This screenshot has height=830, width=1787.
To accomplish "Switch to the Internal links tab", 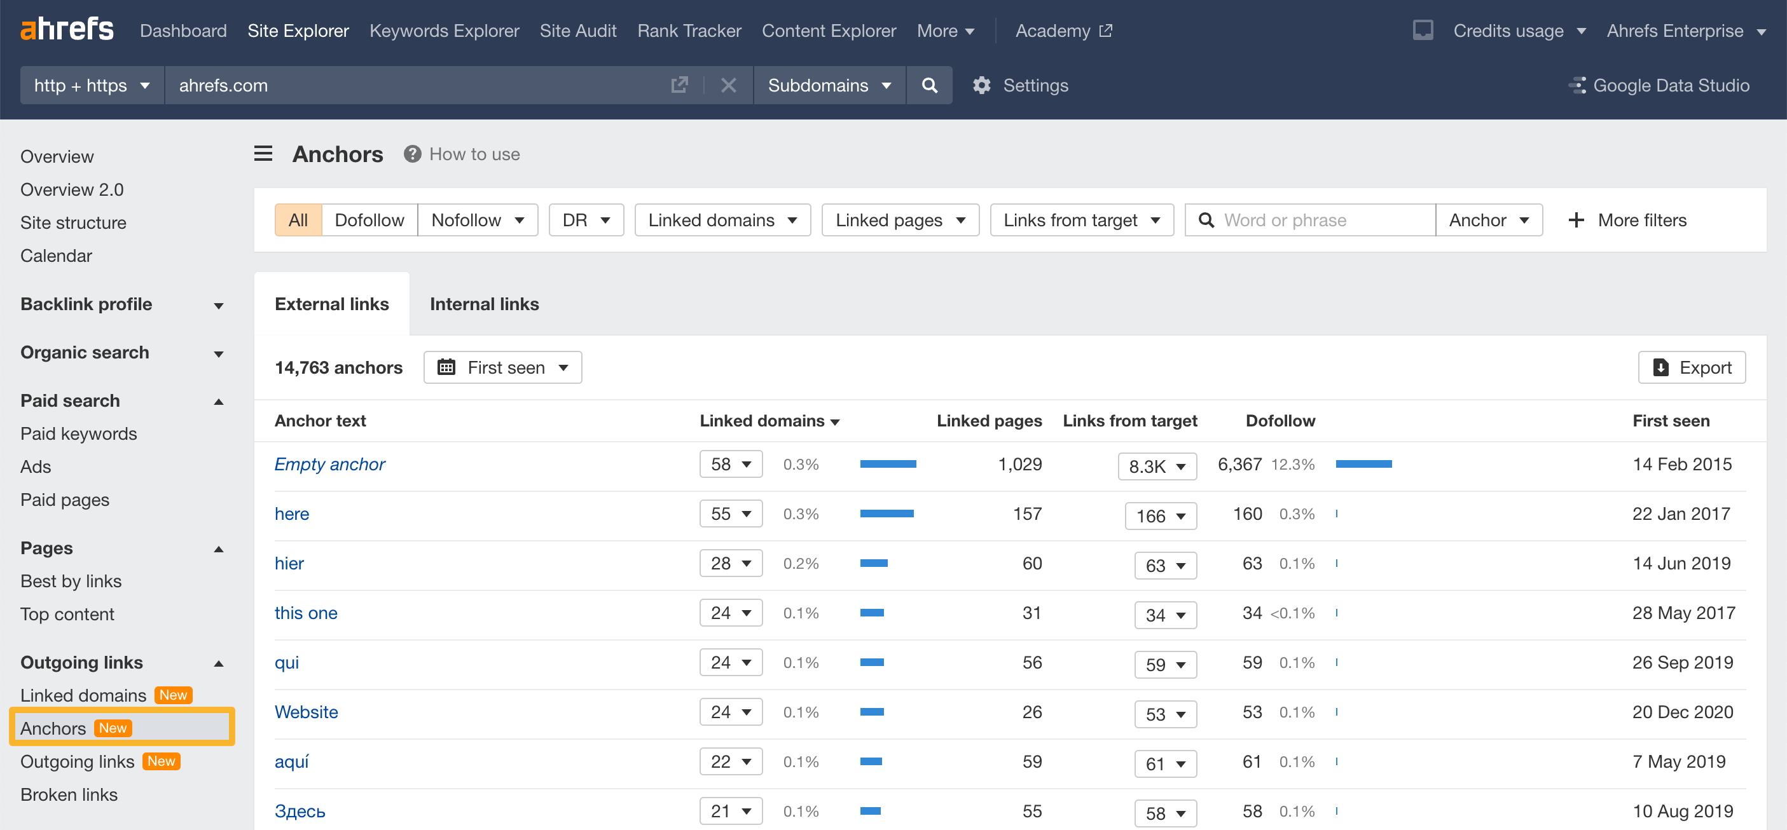I will 484,304.
